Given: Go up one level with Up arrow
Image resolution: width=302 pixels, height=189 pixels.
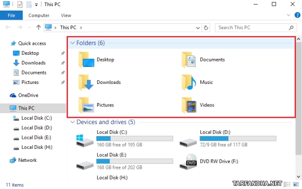Looking at the screenshot, I should tap(39, 28).
